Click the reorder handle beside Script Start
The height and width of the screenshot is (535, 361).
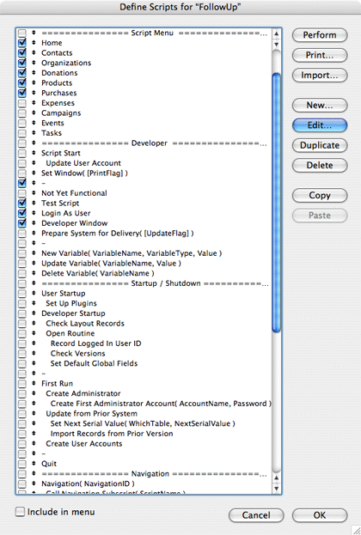[34, 153]
